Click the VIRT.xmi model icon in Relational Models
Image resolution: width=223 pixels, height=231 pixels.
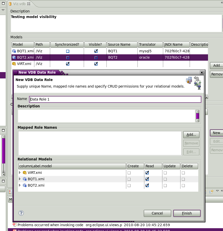tap(25, 173)
